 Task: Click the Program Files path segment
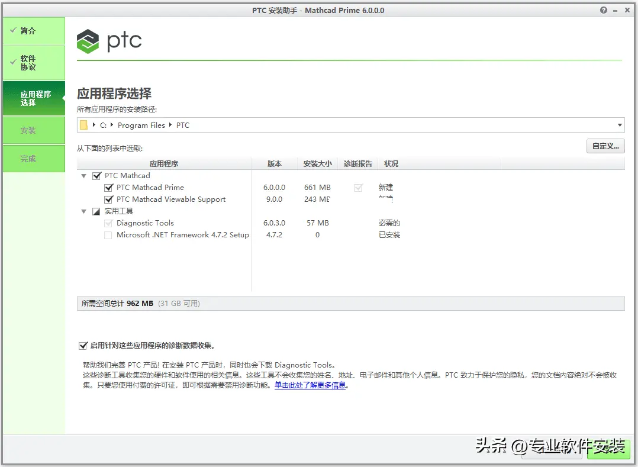[141, 125]
